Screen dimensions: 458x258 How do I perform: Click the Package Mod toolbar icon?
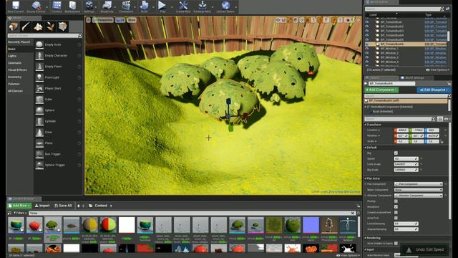click(202, 6)
